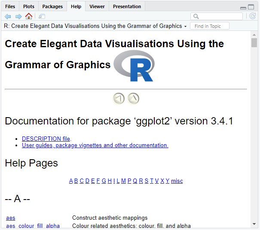Switch to the Plots tab
Image resolution: width=260 pixels, height=230 pixels.
tap(29, 6)
